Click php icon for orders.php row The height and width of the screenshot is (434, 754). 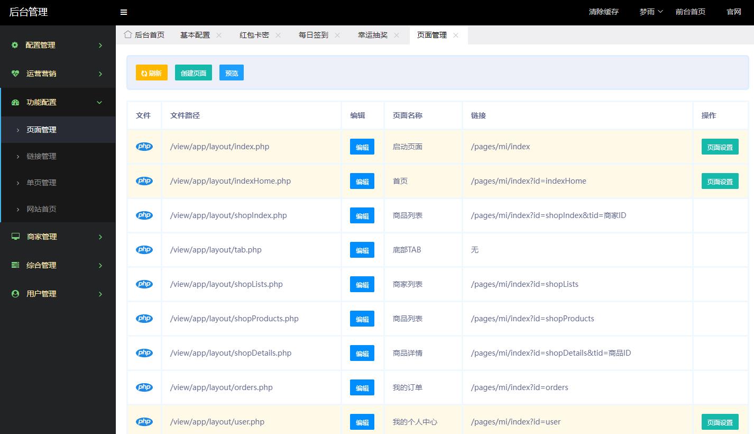point(144,387)
